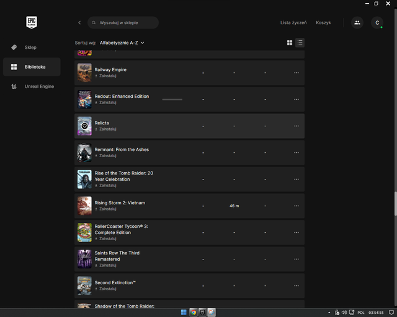This screenshot has height=317, width=397.
Task: Click the 46 m playtime value
Action: tap(234, 206)
